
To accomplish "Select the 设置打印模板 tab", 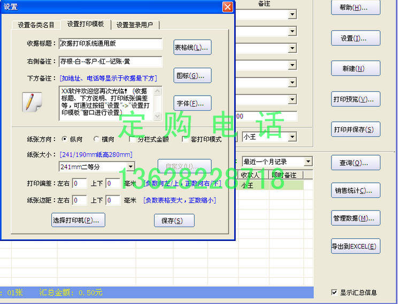I will click(86, 24).
